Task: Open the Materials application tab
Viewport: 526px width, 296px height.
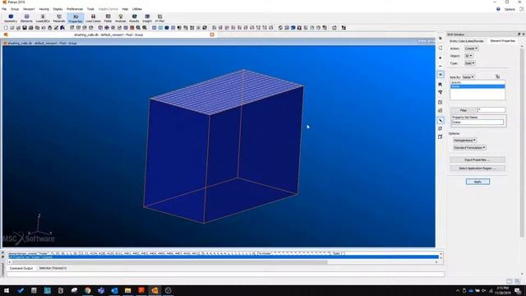Action: (59, 18)
